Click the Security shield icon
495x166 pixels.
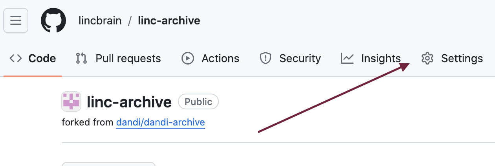click(266, 59)
